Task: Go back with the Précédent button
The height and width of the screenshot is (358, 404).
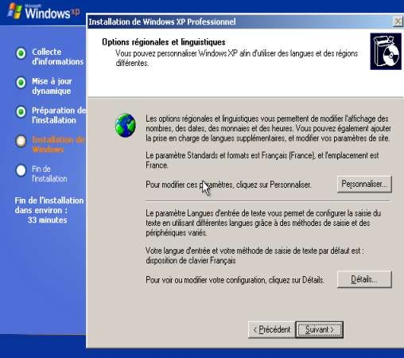Action: pyautogui.click(x=272, y=329)
